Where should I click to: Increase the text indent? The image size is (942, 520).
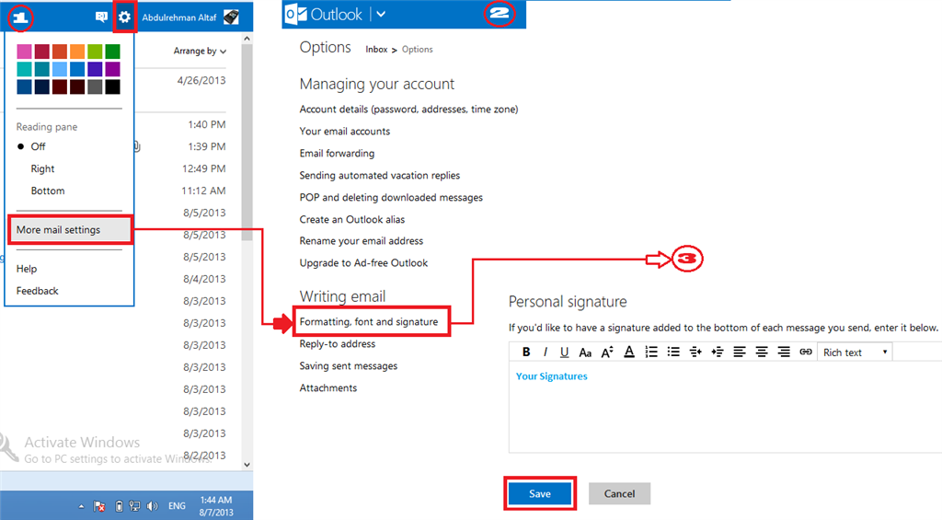(718, 352)
